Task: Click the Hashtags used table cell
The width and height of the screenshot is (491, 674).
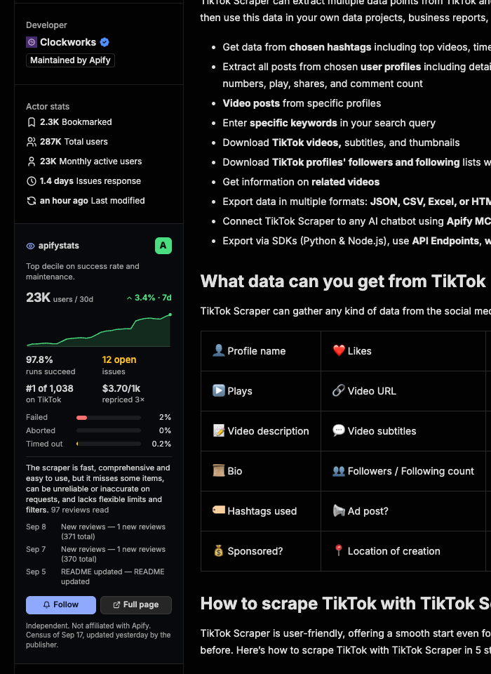Action: pos(261,510)
